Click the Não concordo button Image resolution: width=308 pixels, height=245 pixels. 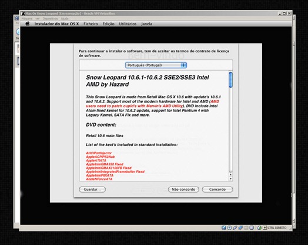pyautogui.click(x=183, y=189)
